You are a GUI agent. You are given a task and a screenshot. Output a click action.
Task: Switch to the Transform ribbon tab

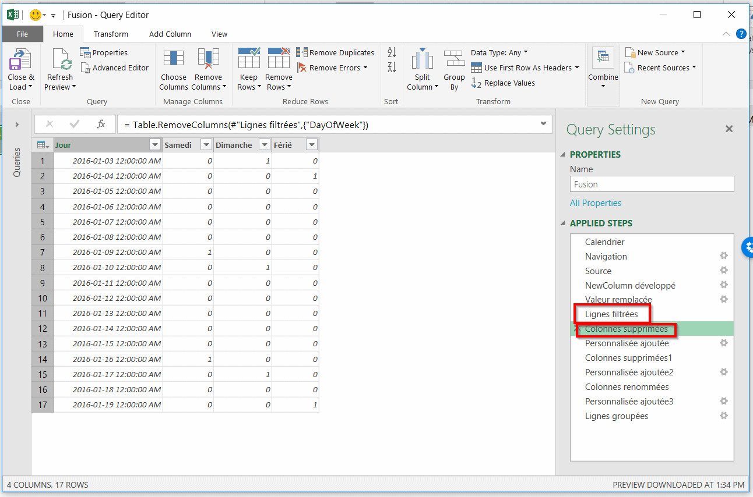click(x=111, y=34)
